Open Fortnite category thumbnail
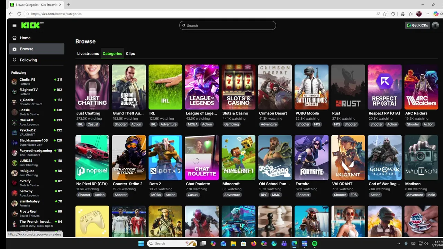 coord(311,157)
